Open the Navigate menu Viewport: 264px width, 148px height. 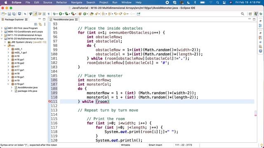[x=77, y=2]
